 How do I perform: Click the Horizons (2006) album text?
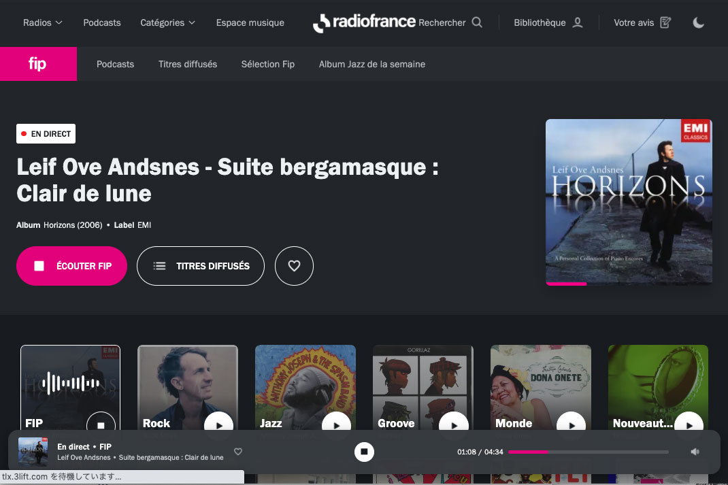(73, 225)
